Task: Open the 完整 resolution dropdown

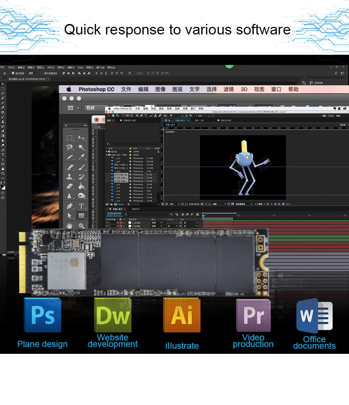Action: [219, 204]
